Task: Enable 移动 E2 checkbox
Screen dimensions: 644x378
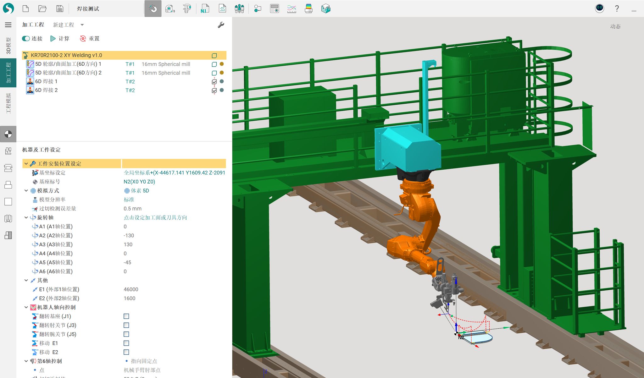Action: 126,352
